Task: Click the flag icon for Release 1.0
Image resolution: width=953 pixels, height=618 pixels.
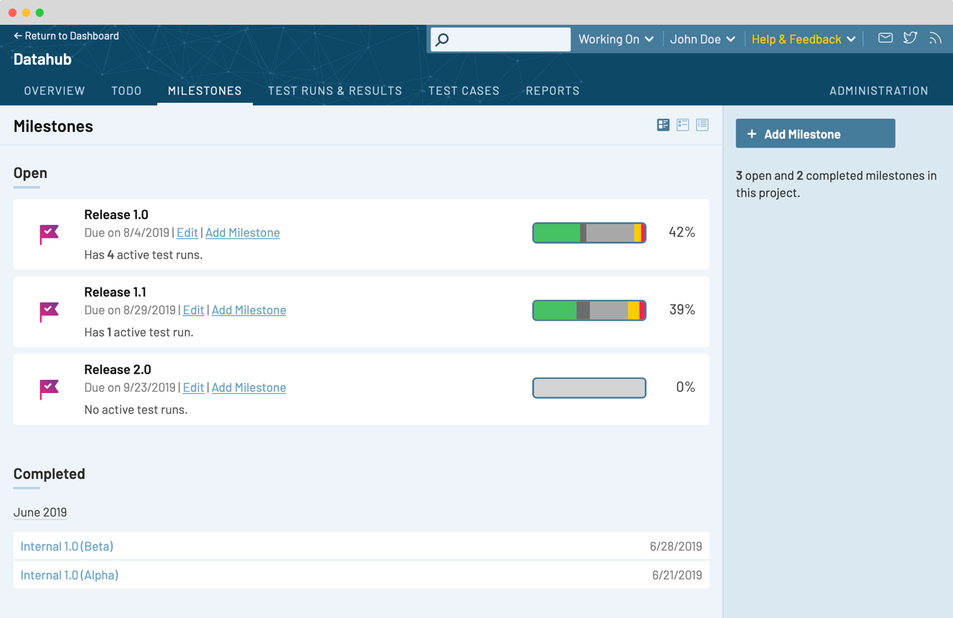Action: [49, 234]
